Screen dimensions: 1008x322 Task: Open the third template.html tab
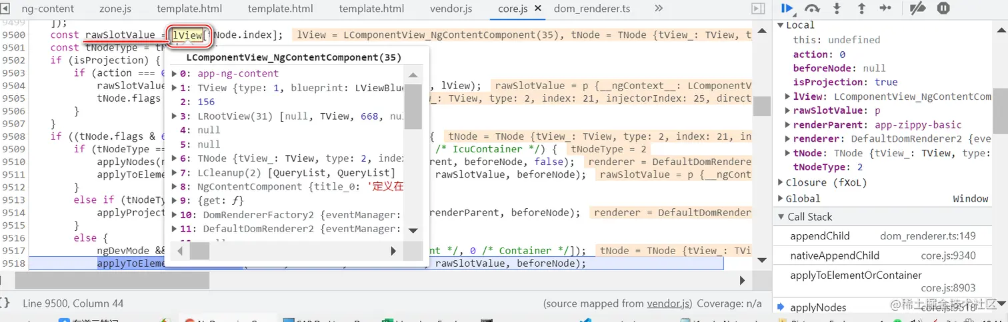click(x=371, y=9)
